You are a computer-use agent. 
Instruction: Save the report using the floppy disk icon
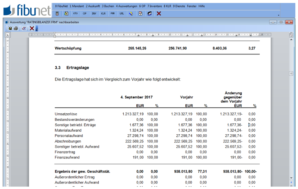[x=10, y=28]
